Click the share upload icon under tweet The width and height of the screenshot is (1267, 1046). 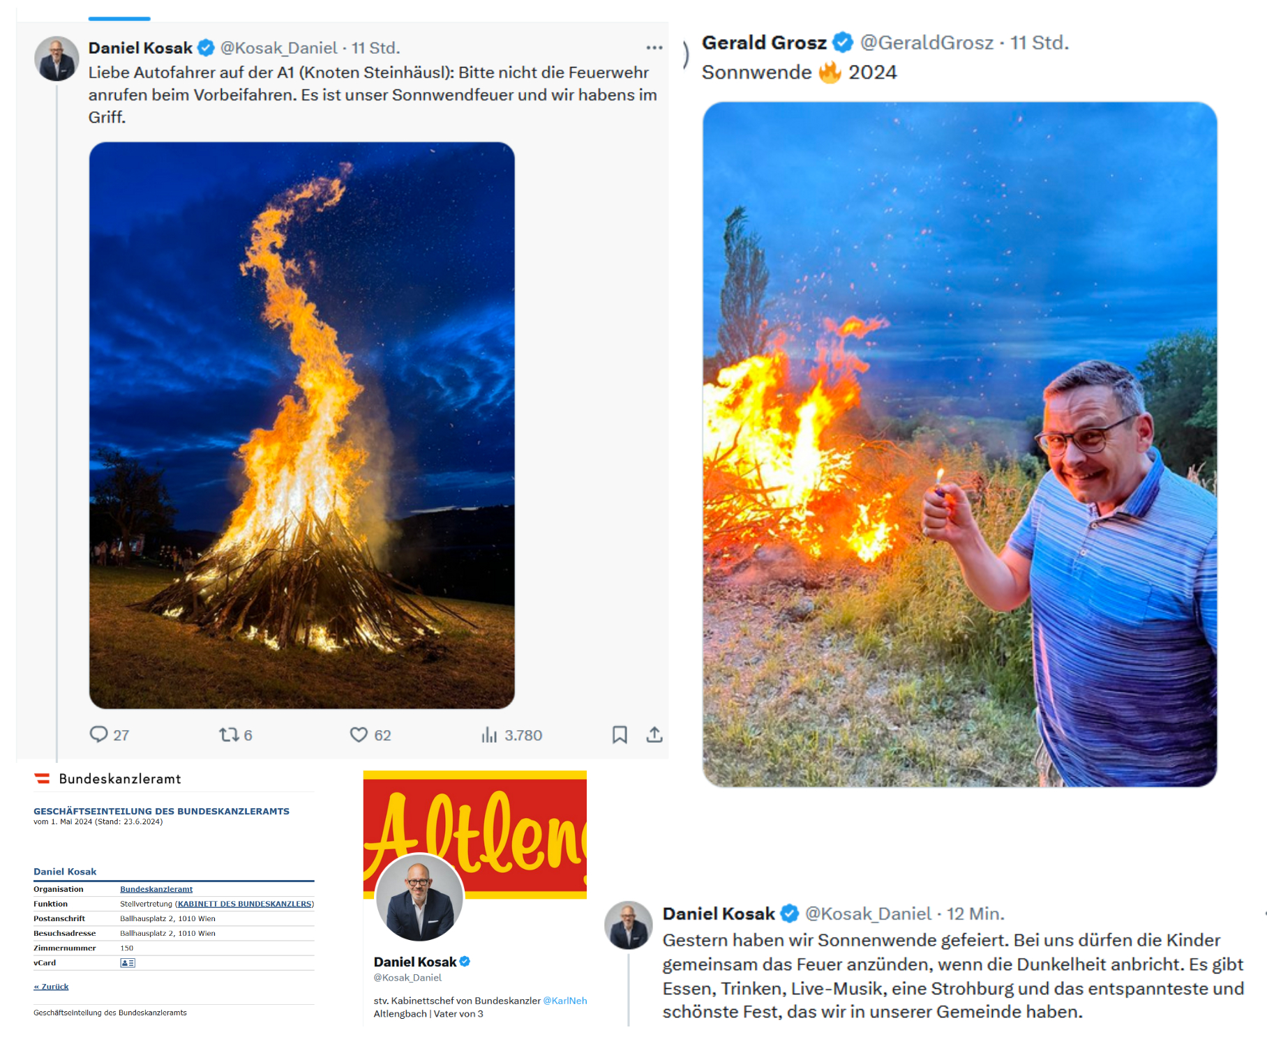(654, 734)
